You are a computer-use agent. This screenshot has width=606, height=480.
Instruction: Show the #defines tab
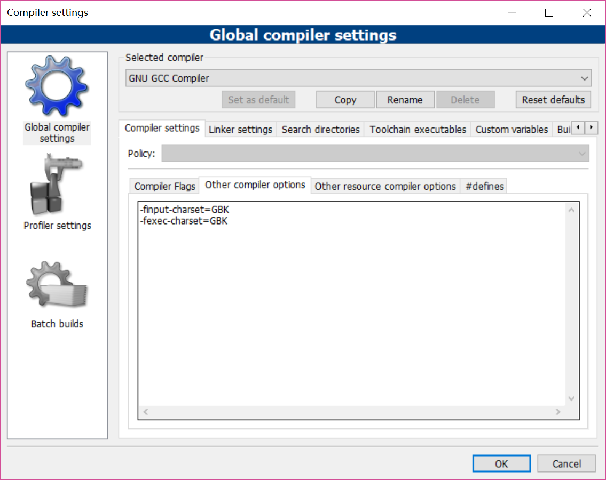pos(485,186)
